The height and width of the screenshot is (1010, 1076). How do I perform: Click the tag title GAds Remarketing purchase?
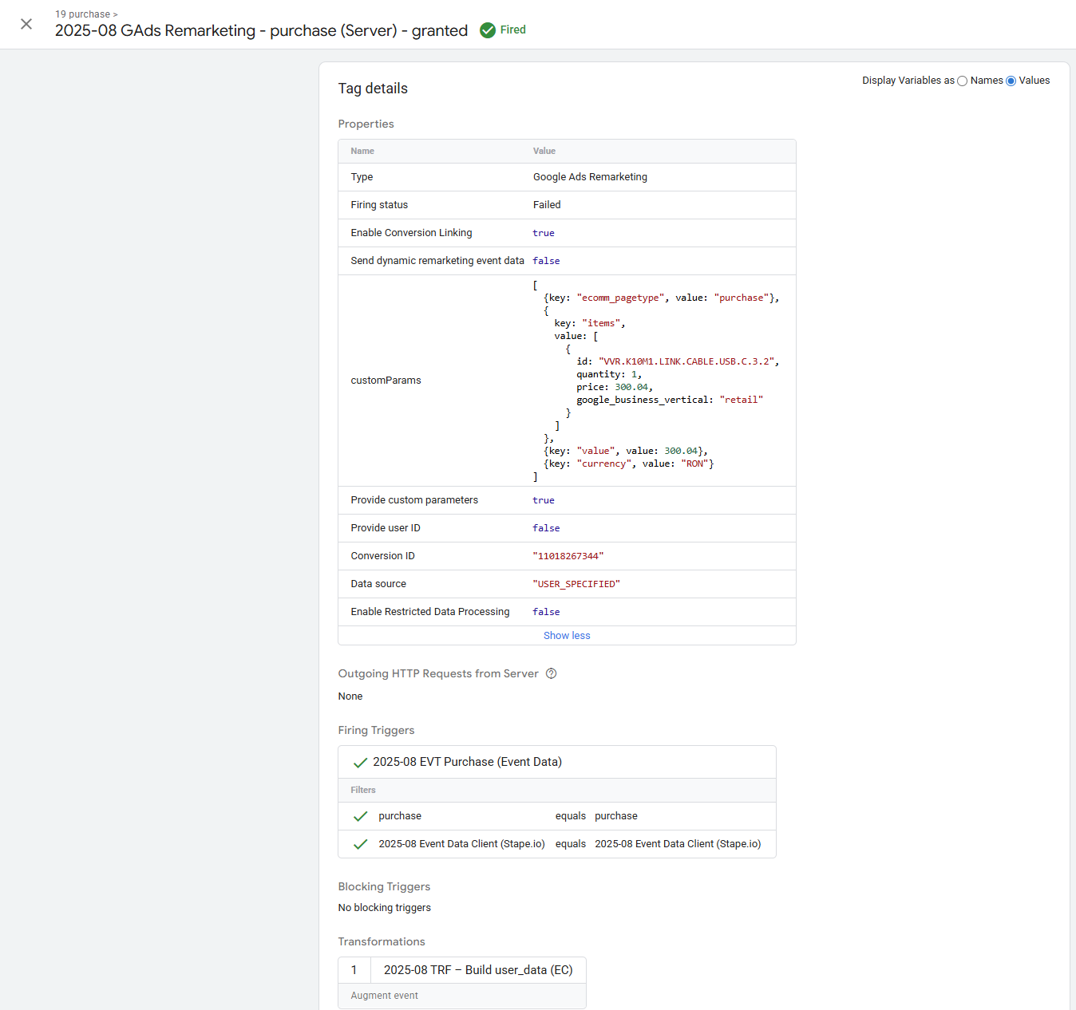point(261,30)
